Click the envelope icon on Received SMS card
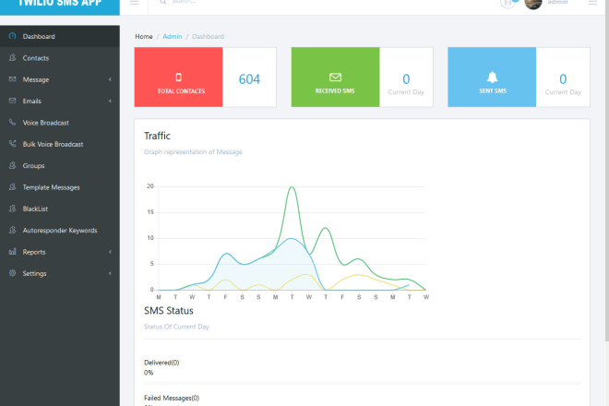 335,78
